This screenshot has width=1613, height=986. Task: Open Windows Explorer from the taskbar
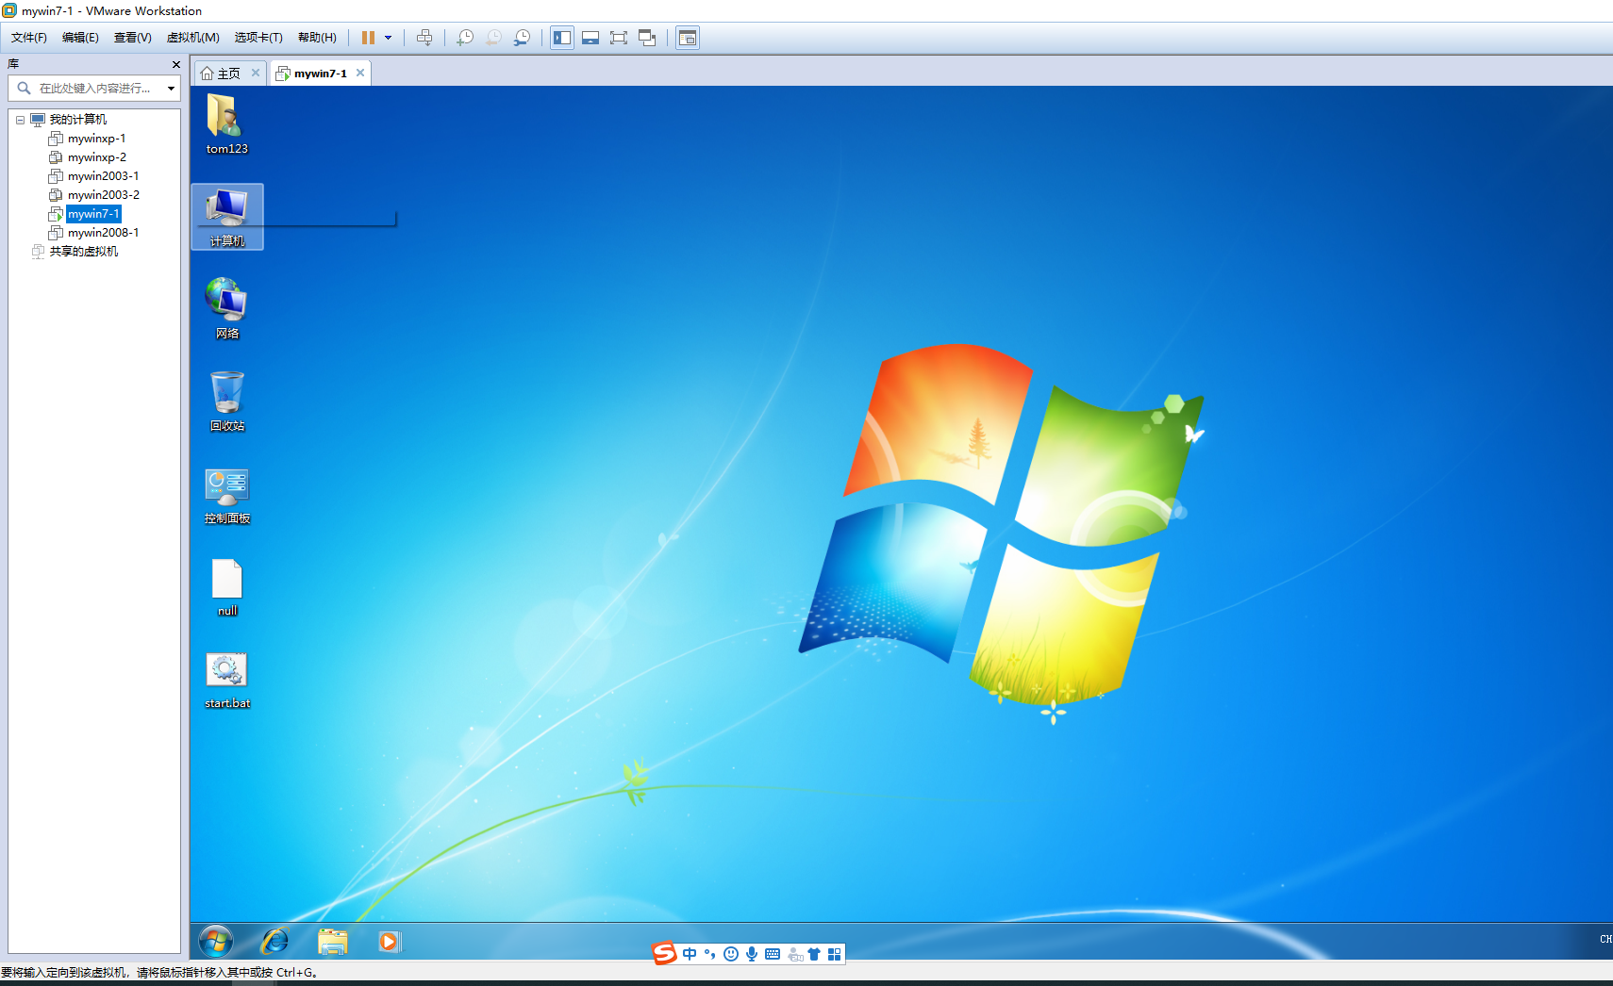pyautogui.click(x=333, y=941)
